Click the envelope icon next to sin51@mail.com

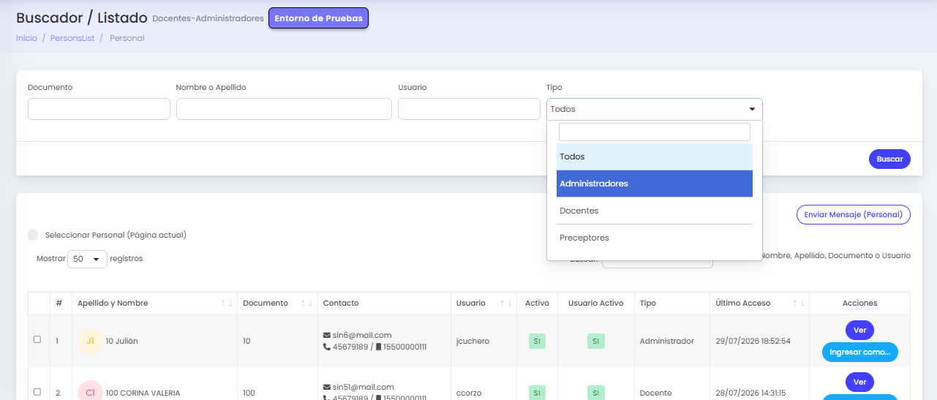(x=326, y=387)
